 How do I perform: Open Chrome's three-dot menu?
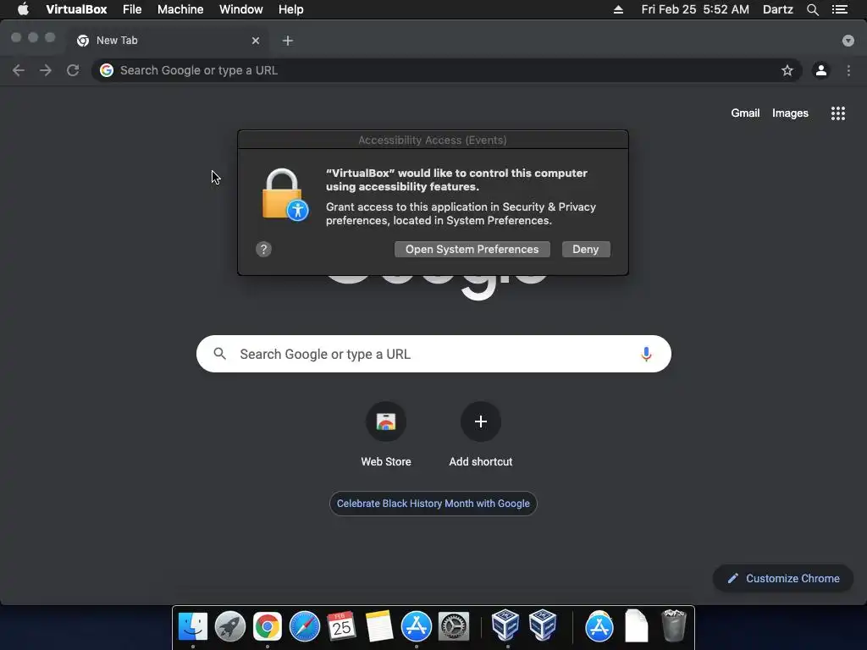pyautogui.click(x=848, y=70)
